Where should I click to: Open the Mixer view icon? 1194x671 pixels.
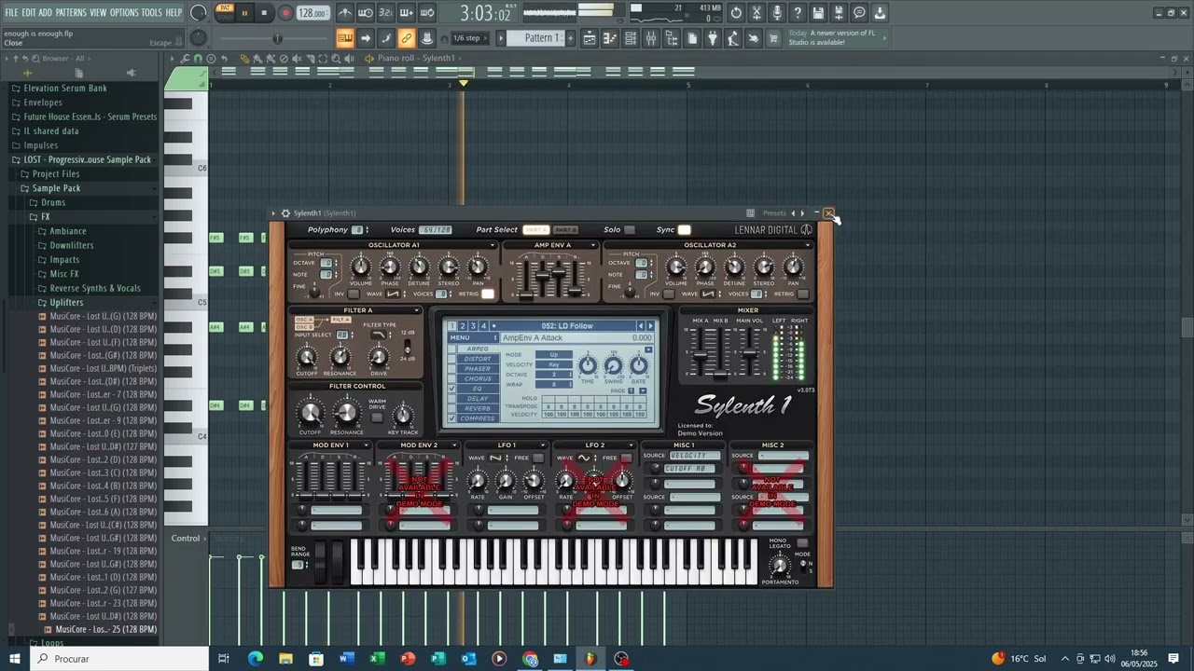click(651, 38)
